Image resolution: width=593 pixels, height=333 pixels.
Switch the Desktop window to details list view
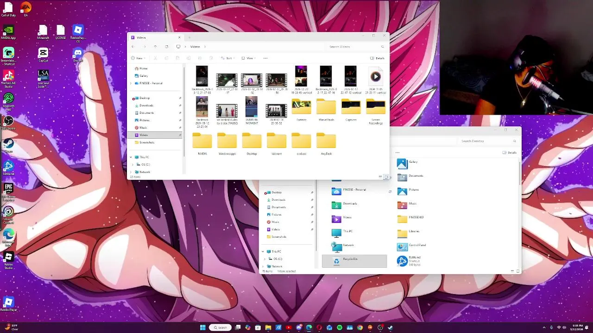512,271
